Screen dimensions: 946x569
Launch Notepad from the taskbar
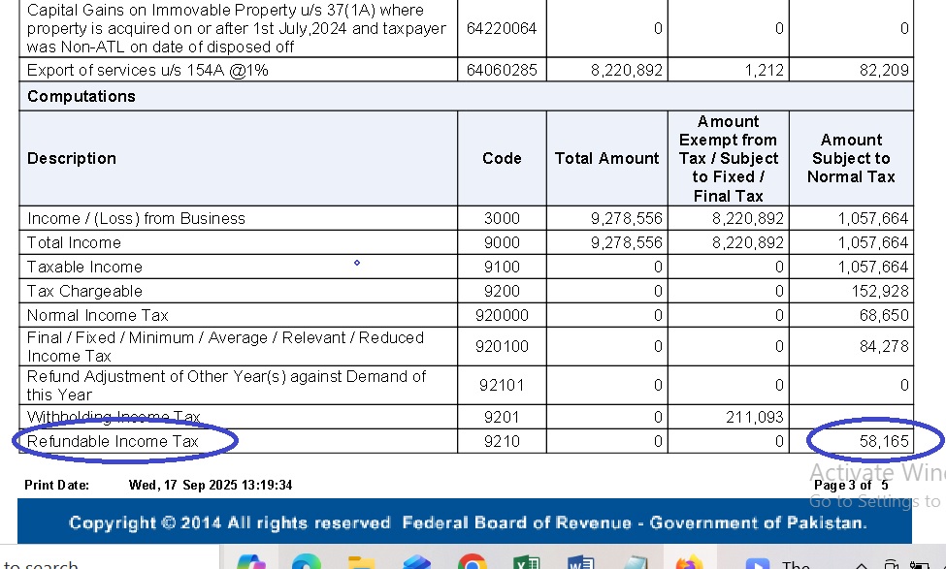636,562
